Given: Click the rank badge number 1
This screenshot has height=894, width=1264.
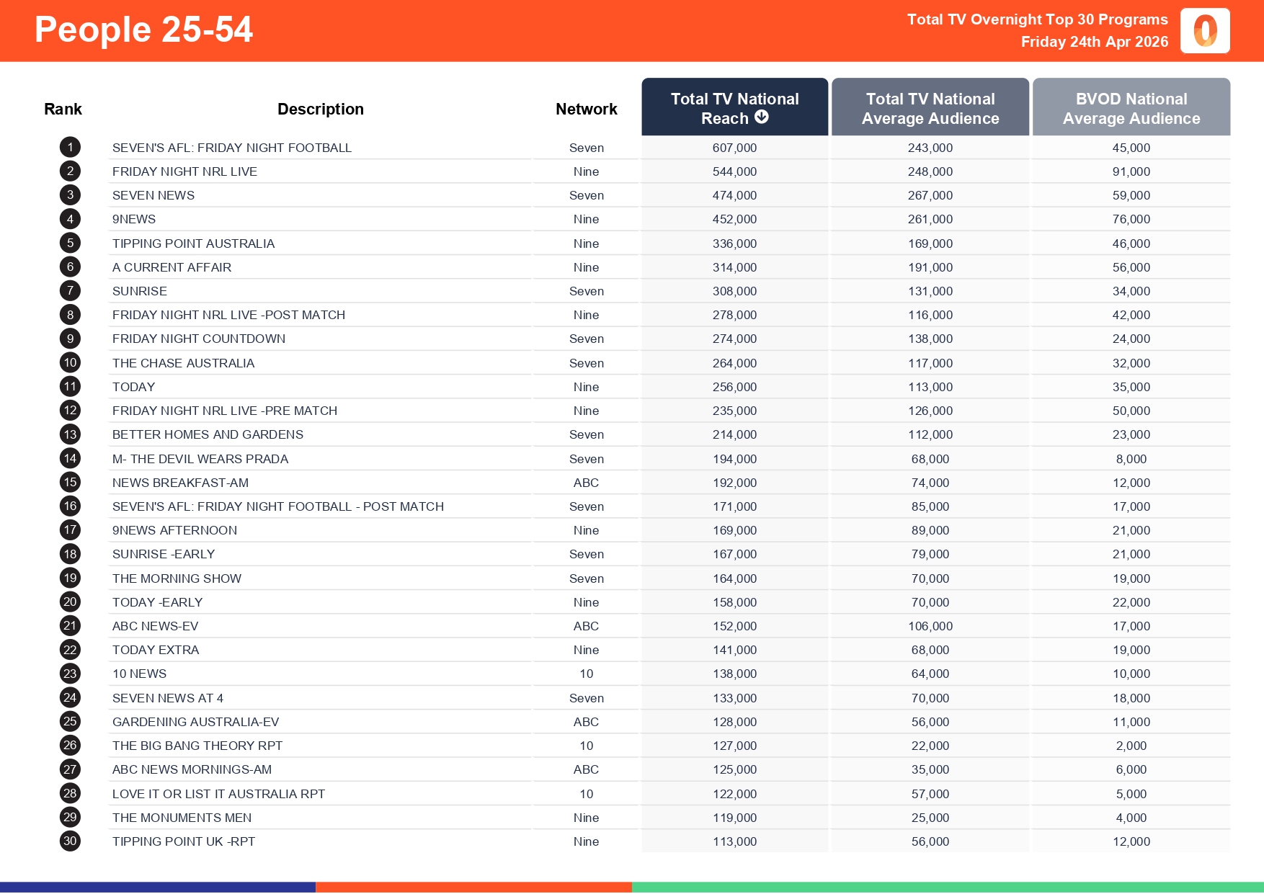Looking at the screenshot, I should click(70, 147).
